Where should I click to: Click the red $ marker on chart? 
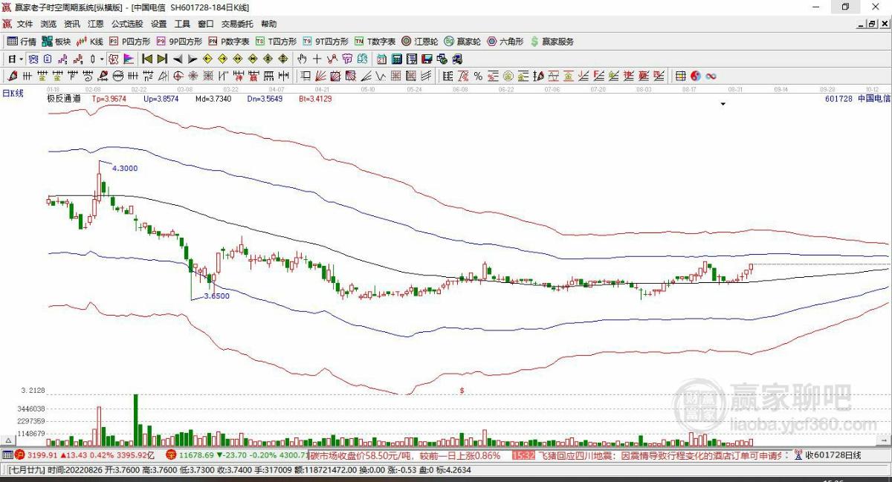pyautogui.click(x=462, y=390)
